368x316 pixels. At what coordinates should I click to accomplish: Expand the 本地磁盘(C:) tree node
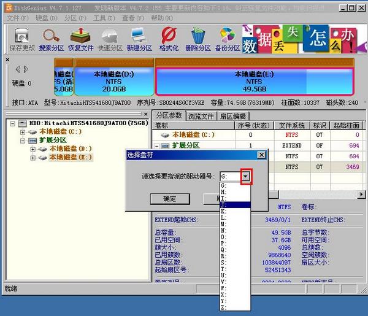23,131
